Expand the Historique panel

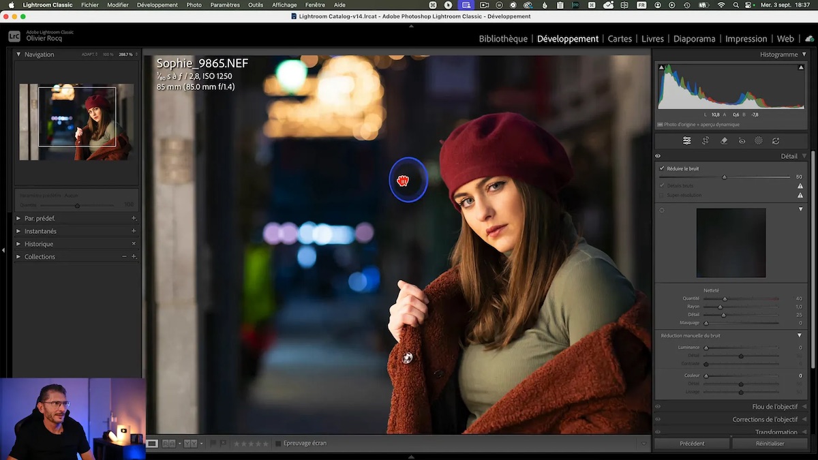pos(18,244)
